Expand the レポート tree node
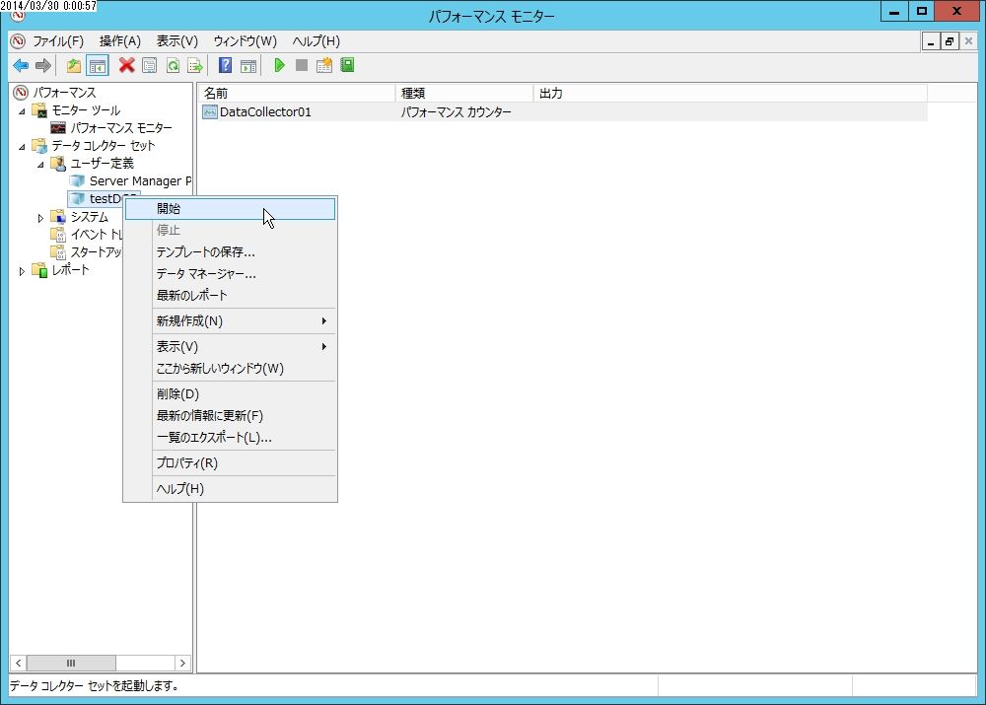 [22, 270]
